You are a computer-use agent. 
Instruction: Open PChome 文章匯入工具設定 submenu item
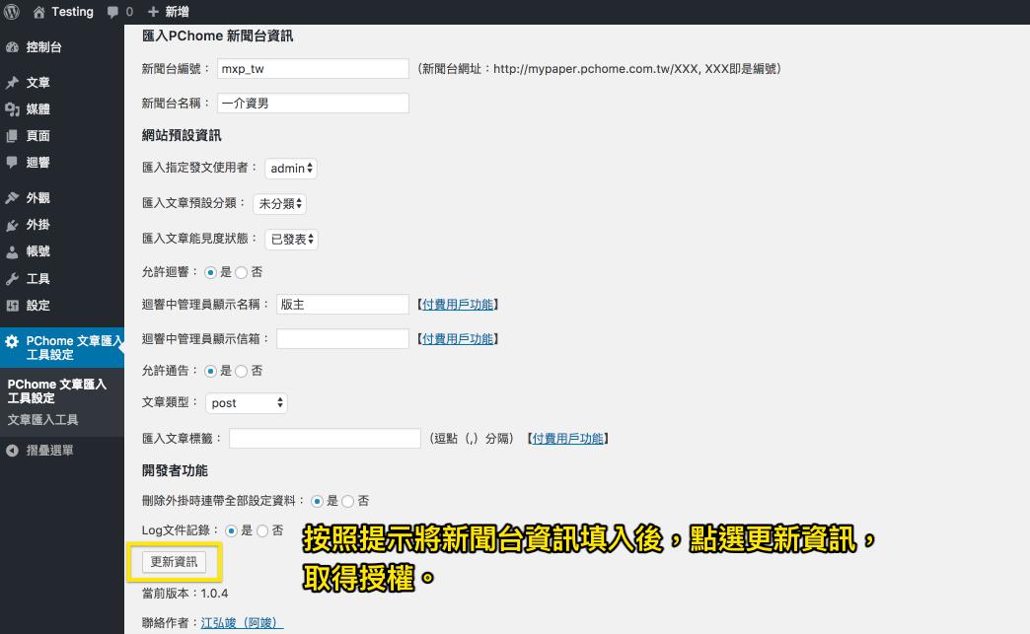[x=56, y=391]
